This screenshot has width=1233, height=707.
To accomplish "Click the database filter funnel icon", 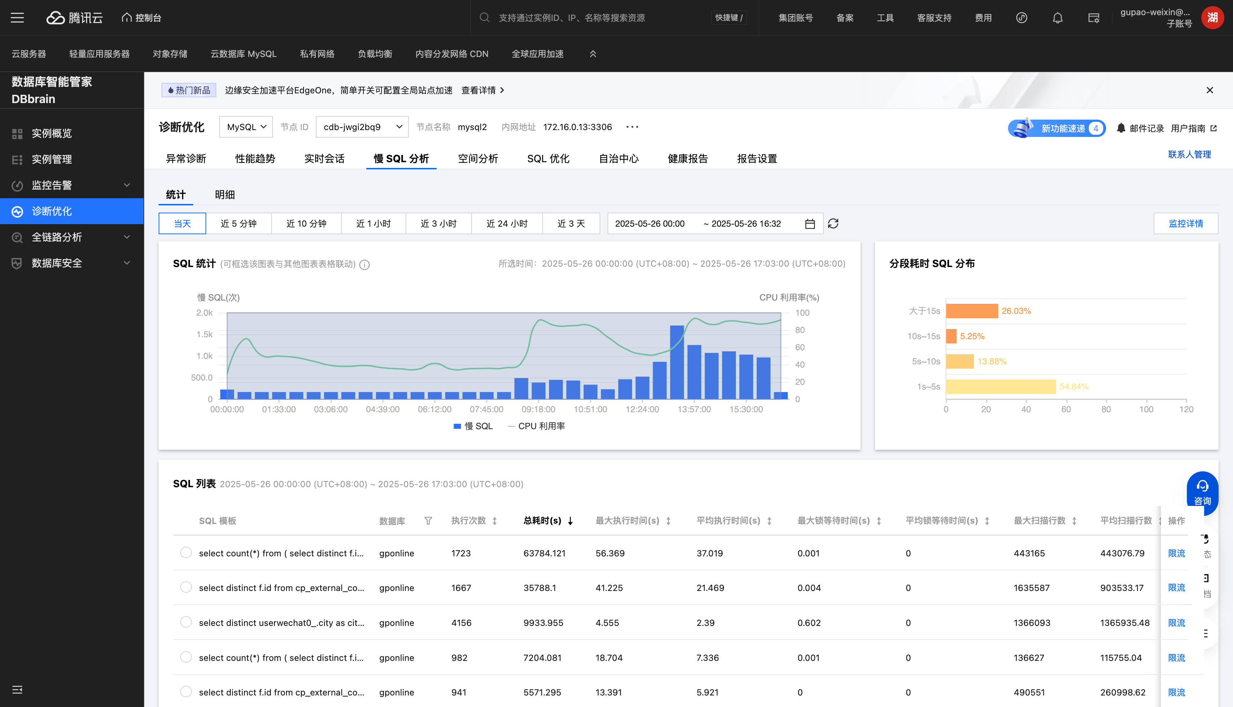I will [428, 521].
